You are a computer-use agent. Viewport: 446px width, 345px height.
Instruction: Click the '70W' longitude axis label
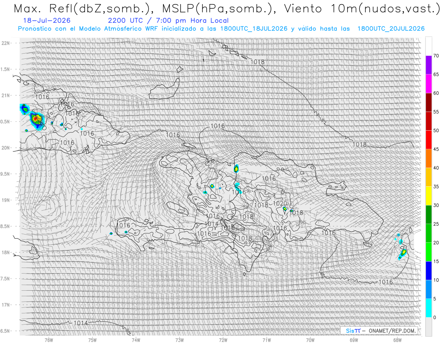coord(310,340)
